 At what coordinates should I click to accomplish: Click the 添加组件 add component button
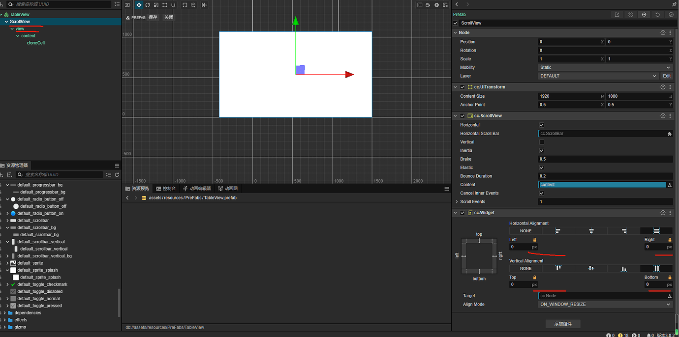coord(562,324)
